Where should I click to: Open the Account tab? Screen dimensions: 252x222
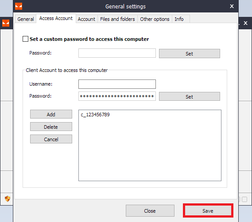point(86,19)
